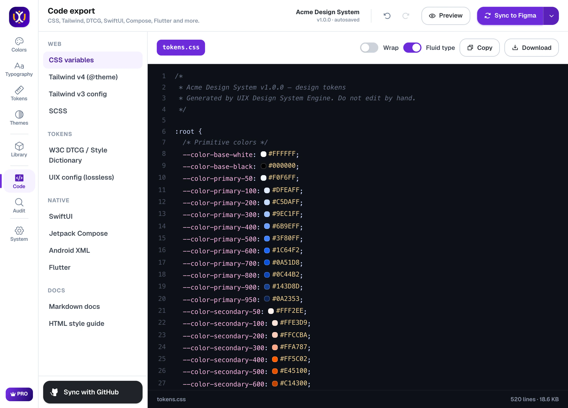Image resolution: width=568 pixels, height=408 pixels.
Task: Click the PRO crown badge
Action: (19, 394)
